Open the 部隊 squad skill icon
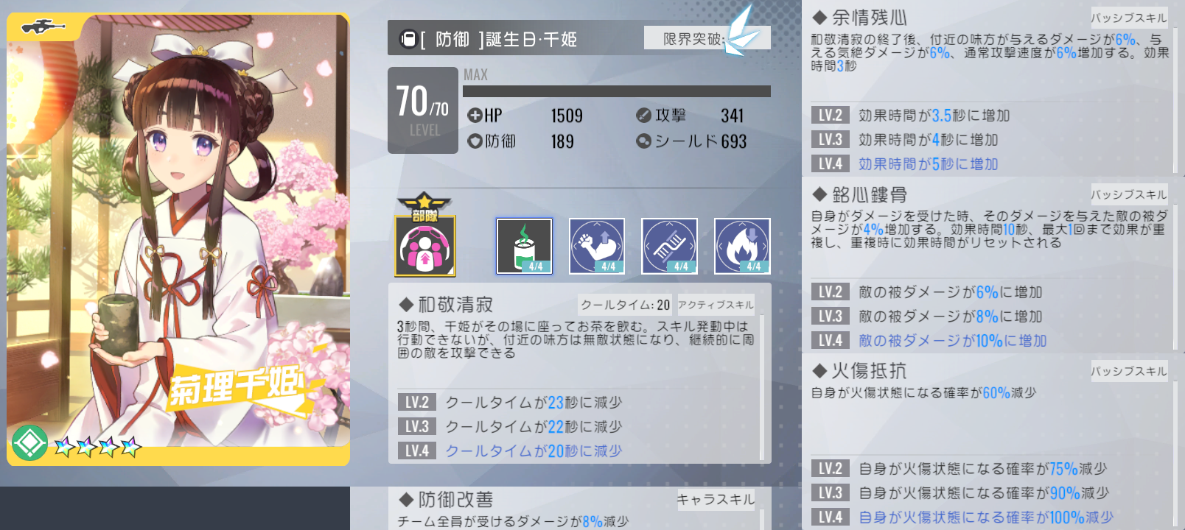Screen dimensions: 1185x530 point(425,235)
